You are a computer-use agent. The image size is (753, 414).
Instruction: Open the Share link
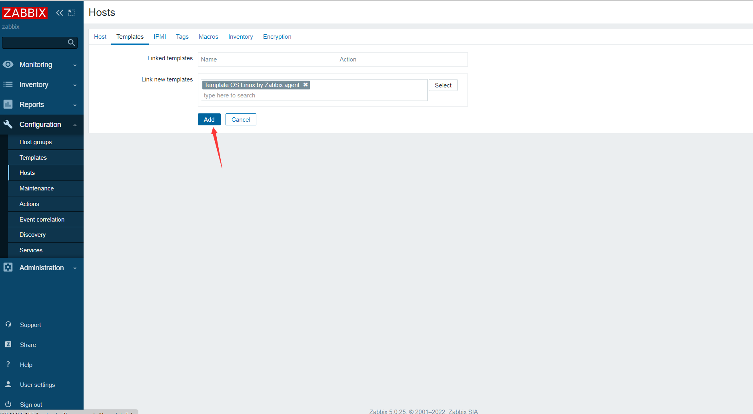point(28,345)
